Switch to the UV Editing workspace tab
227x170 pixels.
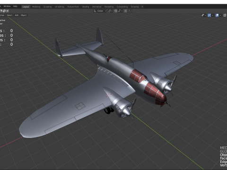[x=60, y=7]
